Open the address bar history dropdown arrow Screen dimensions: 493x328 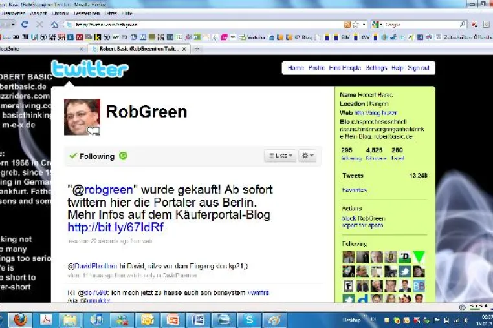[x=364, y=25]
